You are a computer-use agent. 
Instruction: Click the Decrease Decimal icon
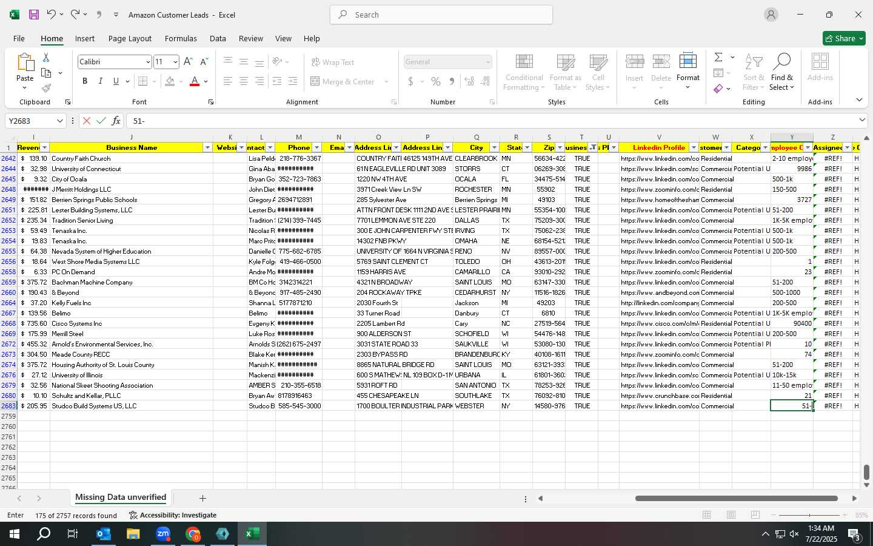coord(485,81)
